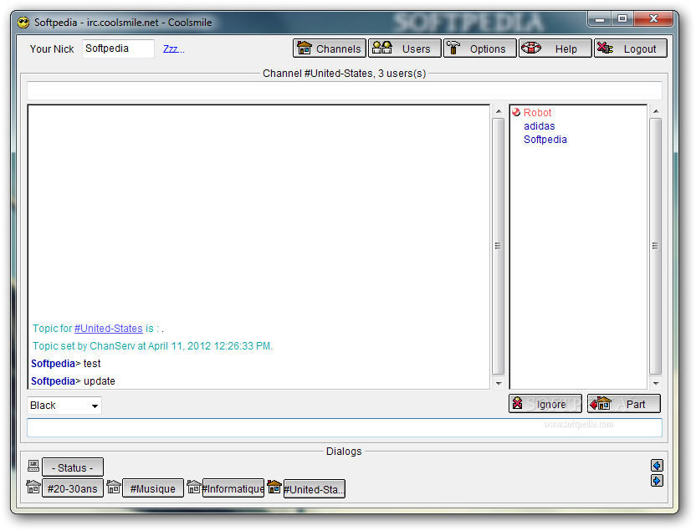Close the Coolsmile window
Image resolution: width=696 pixels, height=531 pixels.
click(x=653, y=18)
